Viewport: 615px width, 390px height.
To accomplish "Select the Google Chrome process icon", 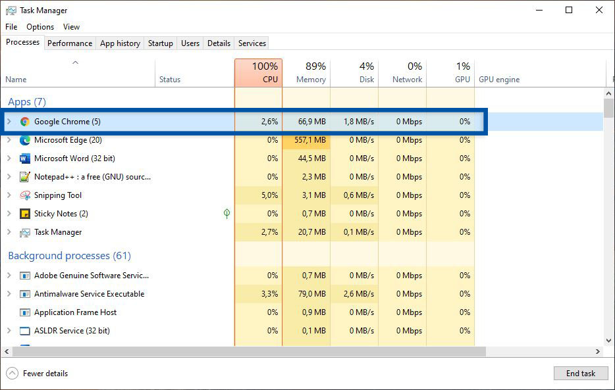I will click(x=26, y=122).
